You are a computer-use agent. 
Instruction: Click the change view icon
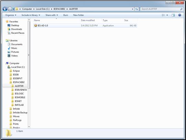point(163,15)
